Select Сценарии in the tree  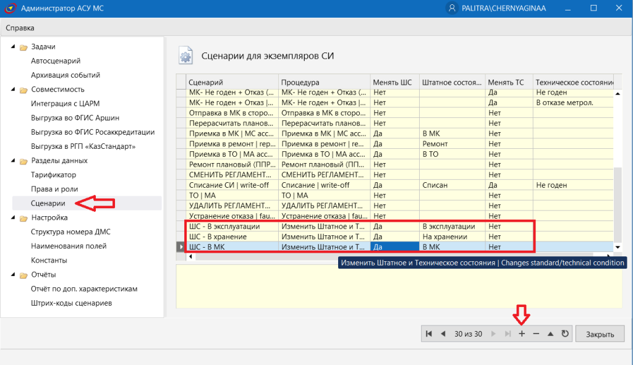coord(48,203)
